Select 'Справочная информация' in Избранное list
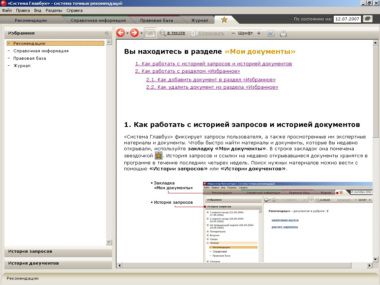The height and width of the screenshot is (285, 380). [41, 51]
